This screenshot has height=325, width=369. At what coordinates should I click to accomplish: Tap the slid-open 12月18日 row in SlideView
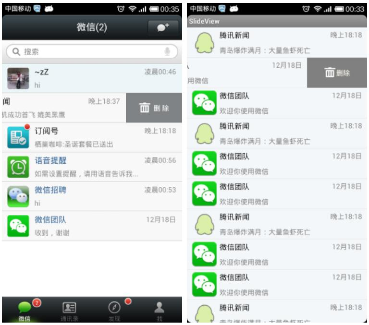[x=247, y=72]
